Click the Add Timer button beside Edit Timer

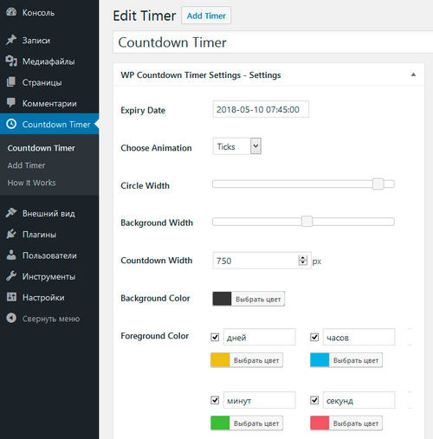206,16
